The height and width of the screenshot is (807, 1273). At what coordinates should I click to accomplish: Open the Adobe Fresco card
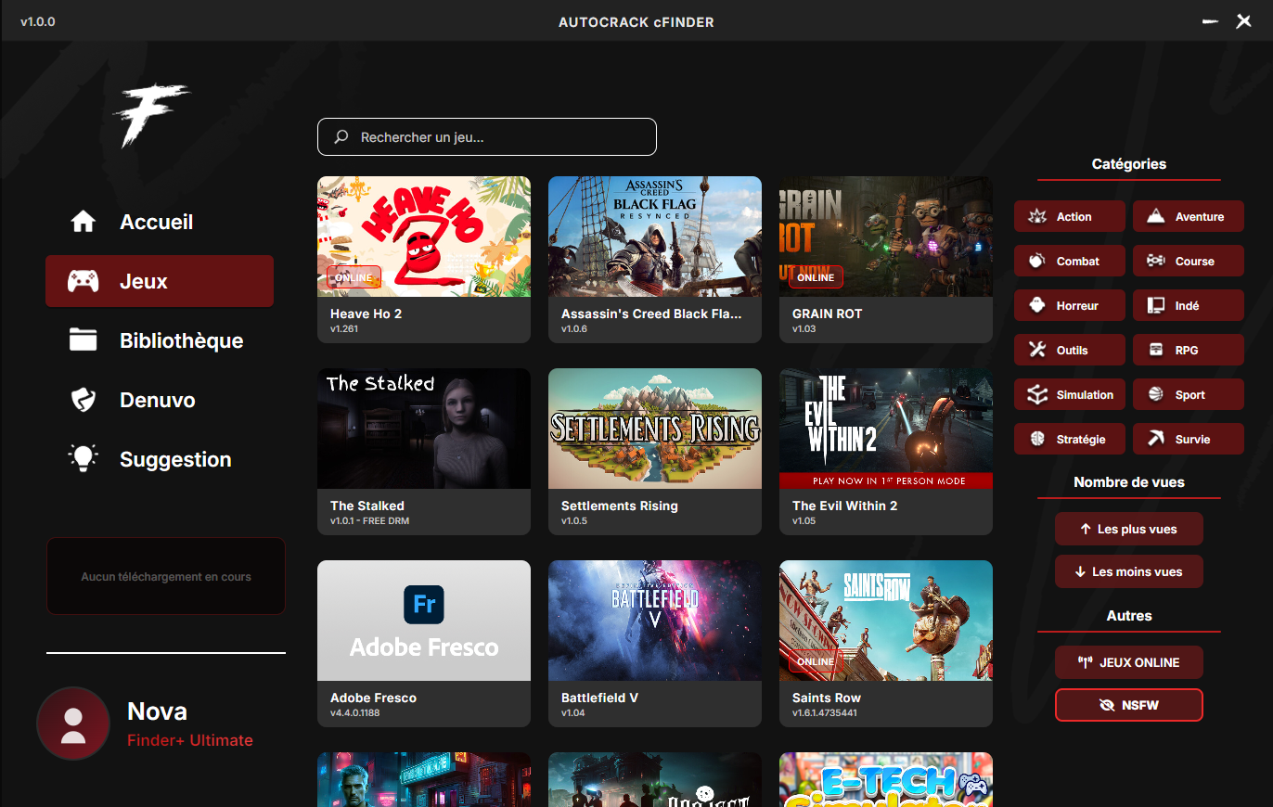click(x=424, y=644)
